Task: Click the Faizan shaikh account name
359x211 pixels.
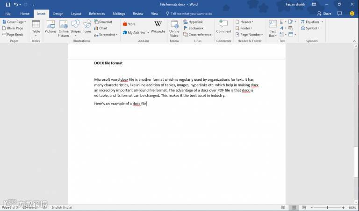Action: (295, 4)
